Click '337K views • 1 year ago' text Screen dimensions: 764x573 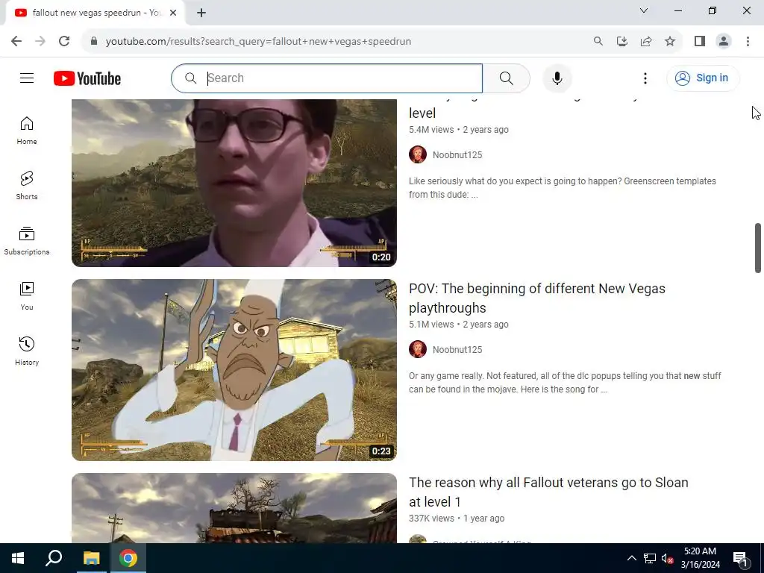click(457, 519)
